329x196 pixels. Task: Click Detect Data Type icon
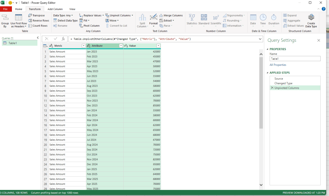(55, 21)
